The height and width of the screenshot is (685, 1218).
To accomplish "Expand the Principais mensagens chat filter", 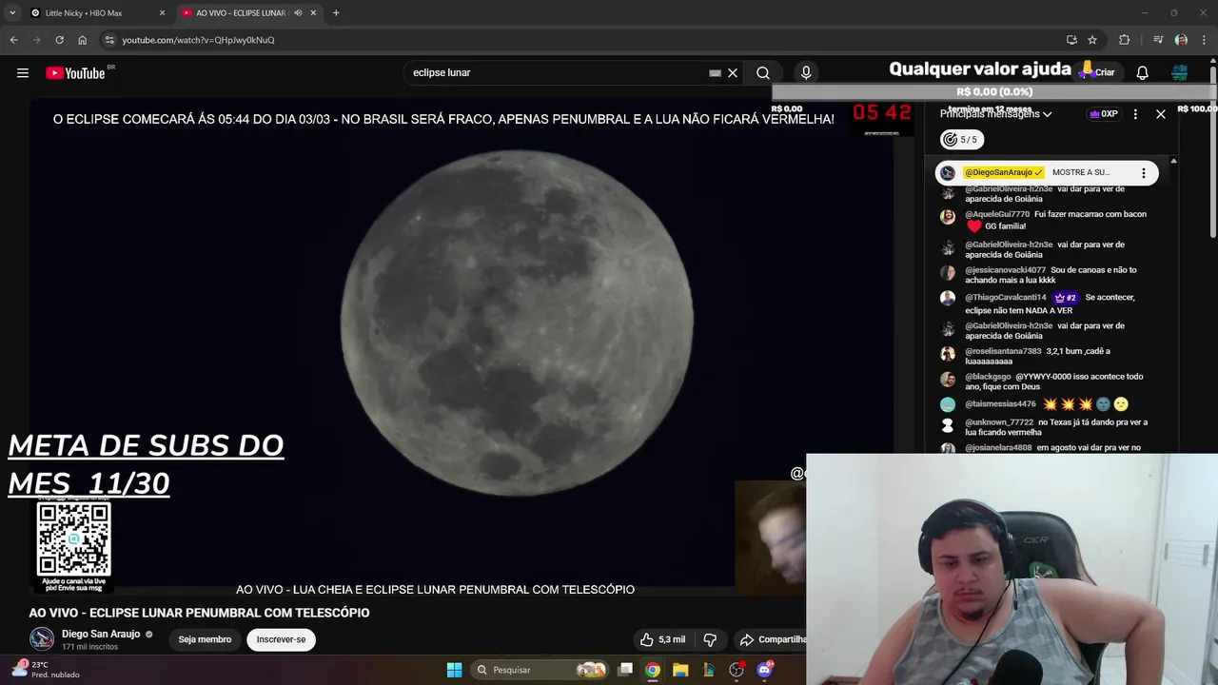I will (995, 114).
